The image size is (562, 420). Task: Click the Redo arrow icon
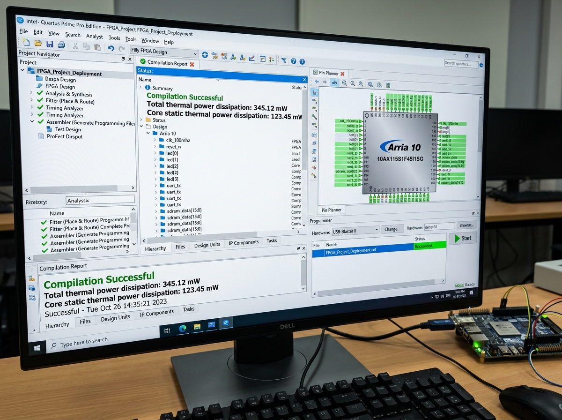(122, 48)
